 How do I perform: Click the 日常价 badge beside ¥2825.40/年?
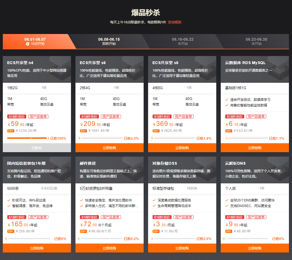tap(156, 131)
